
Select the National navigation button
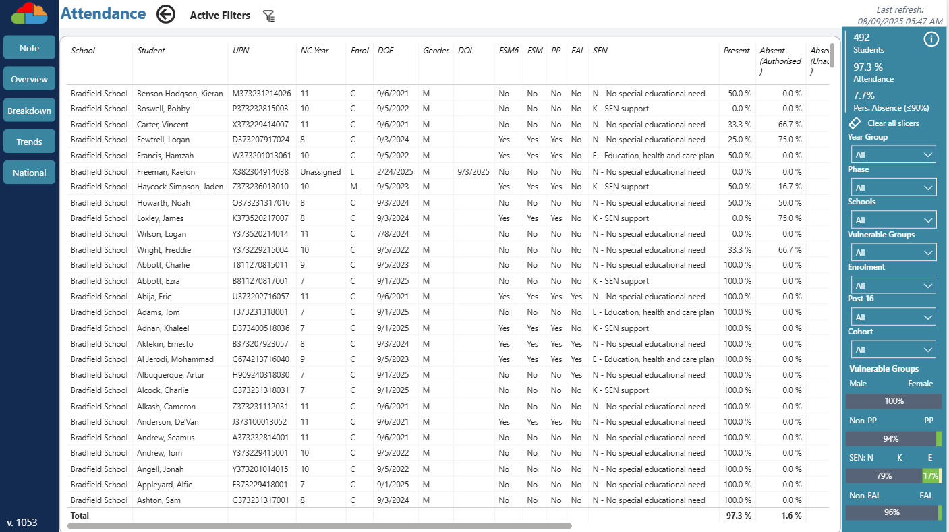click(29, 173)
